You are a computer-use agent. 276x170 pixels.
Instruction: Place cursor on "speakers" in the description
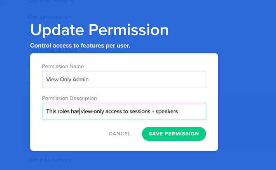(167, 111)
